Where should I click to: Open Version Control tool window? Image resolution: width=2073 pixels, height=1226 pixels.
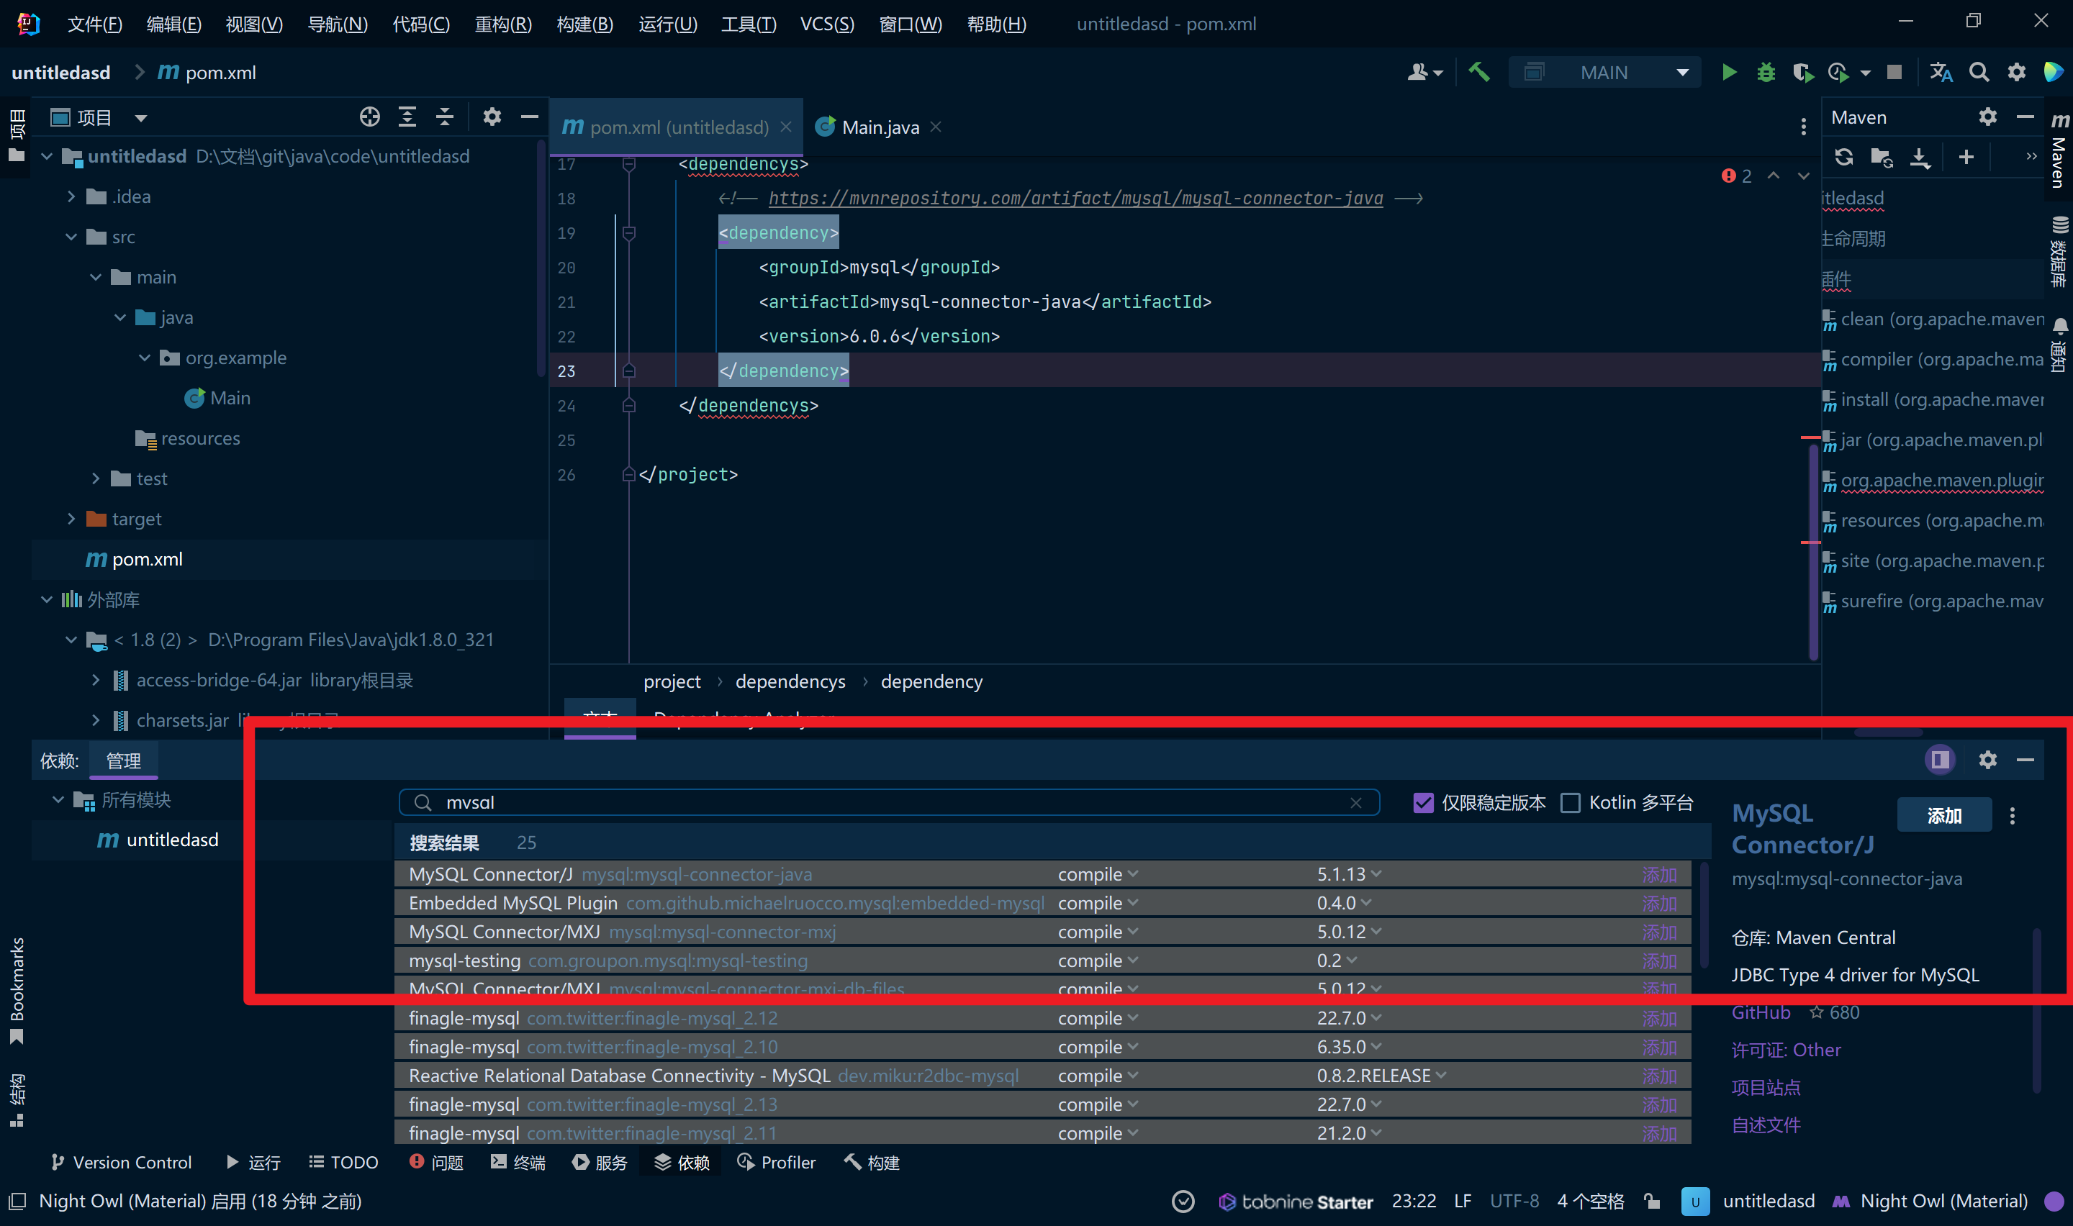click(x=121, y=1163)
